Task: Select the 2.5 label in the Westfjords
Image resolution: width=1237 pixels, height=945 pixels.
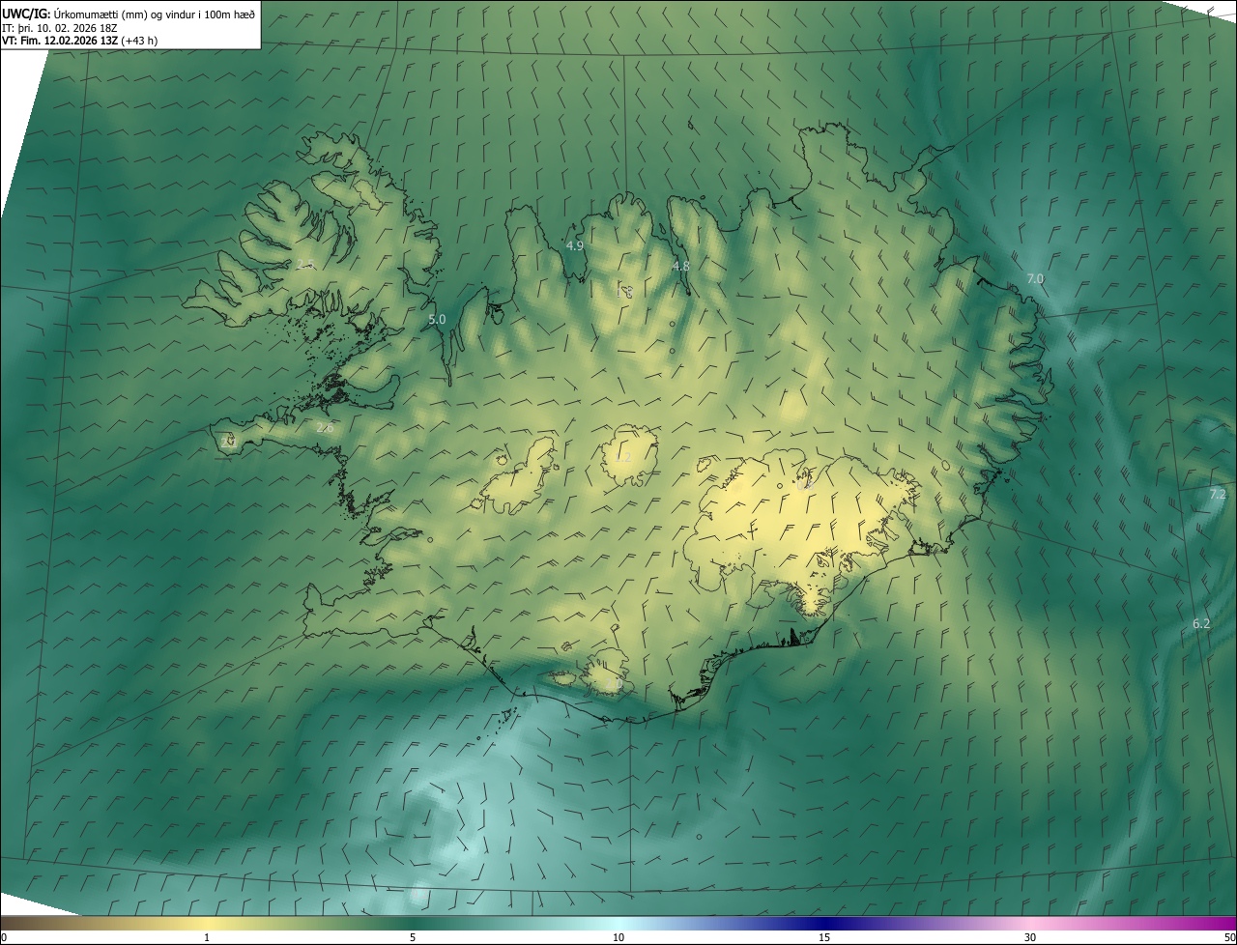Action: click(305, 264)
